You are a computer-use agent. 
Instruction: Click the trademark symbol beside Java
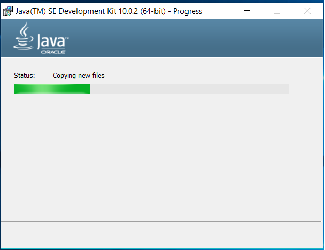click(x=67, y=38)
